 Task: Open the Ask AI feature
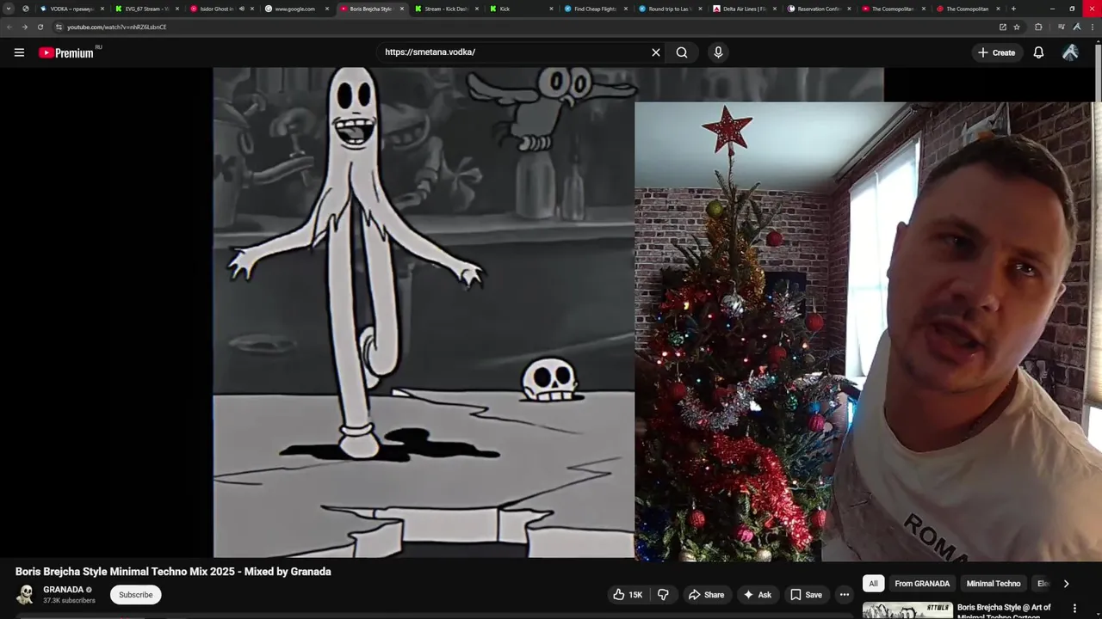[x=758, y=595]
